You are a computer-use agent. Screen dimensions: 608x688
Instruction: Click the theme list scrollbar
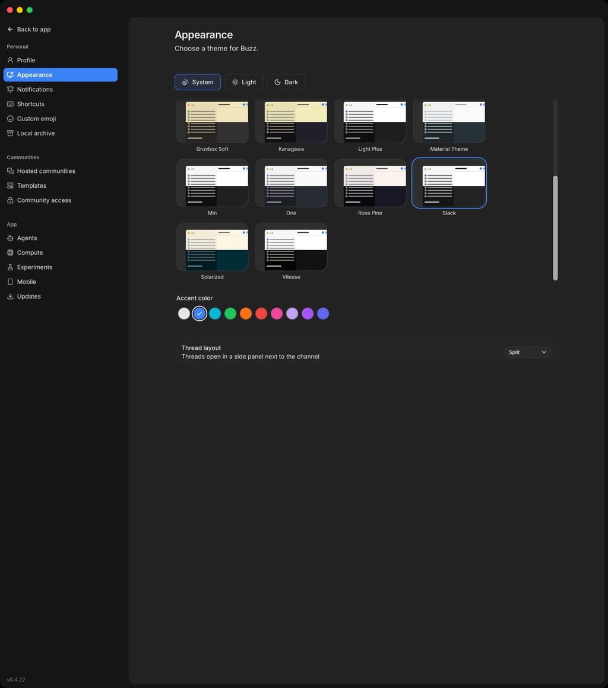555,228
